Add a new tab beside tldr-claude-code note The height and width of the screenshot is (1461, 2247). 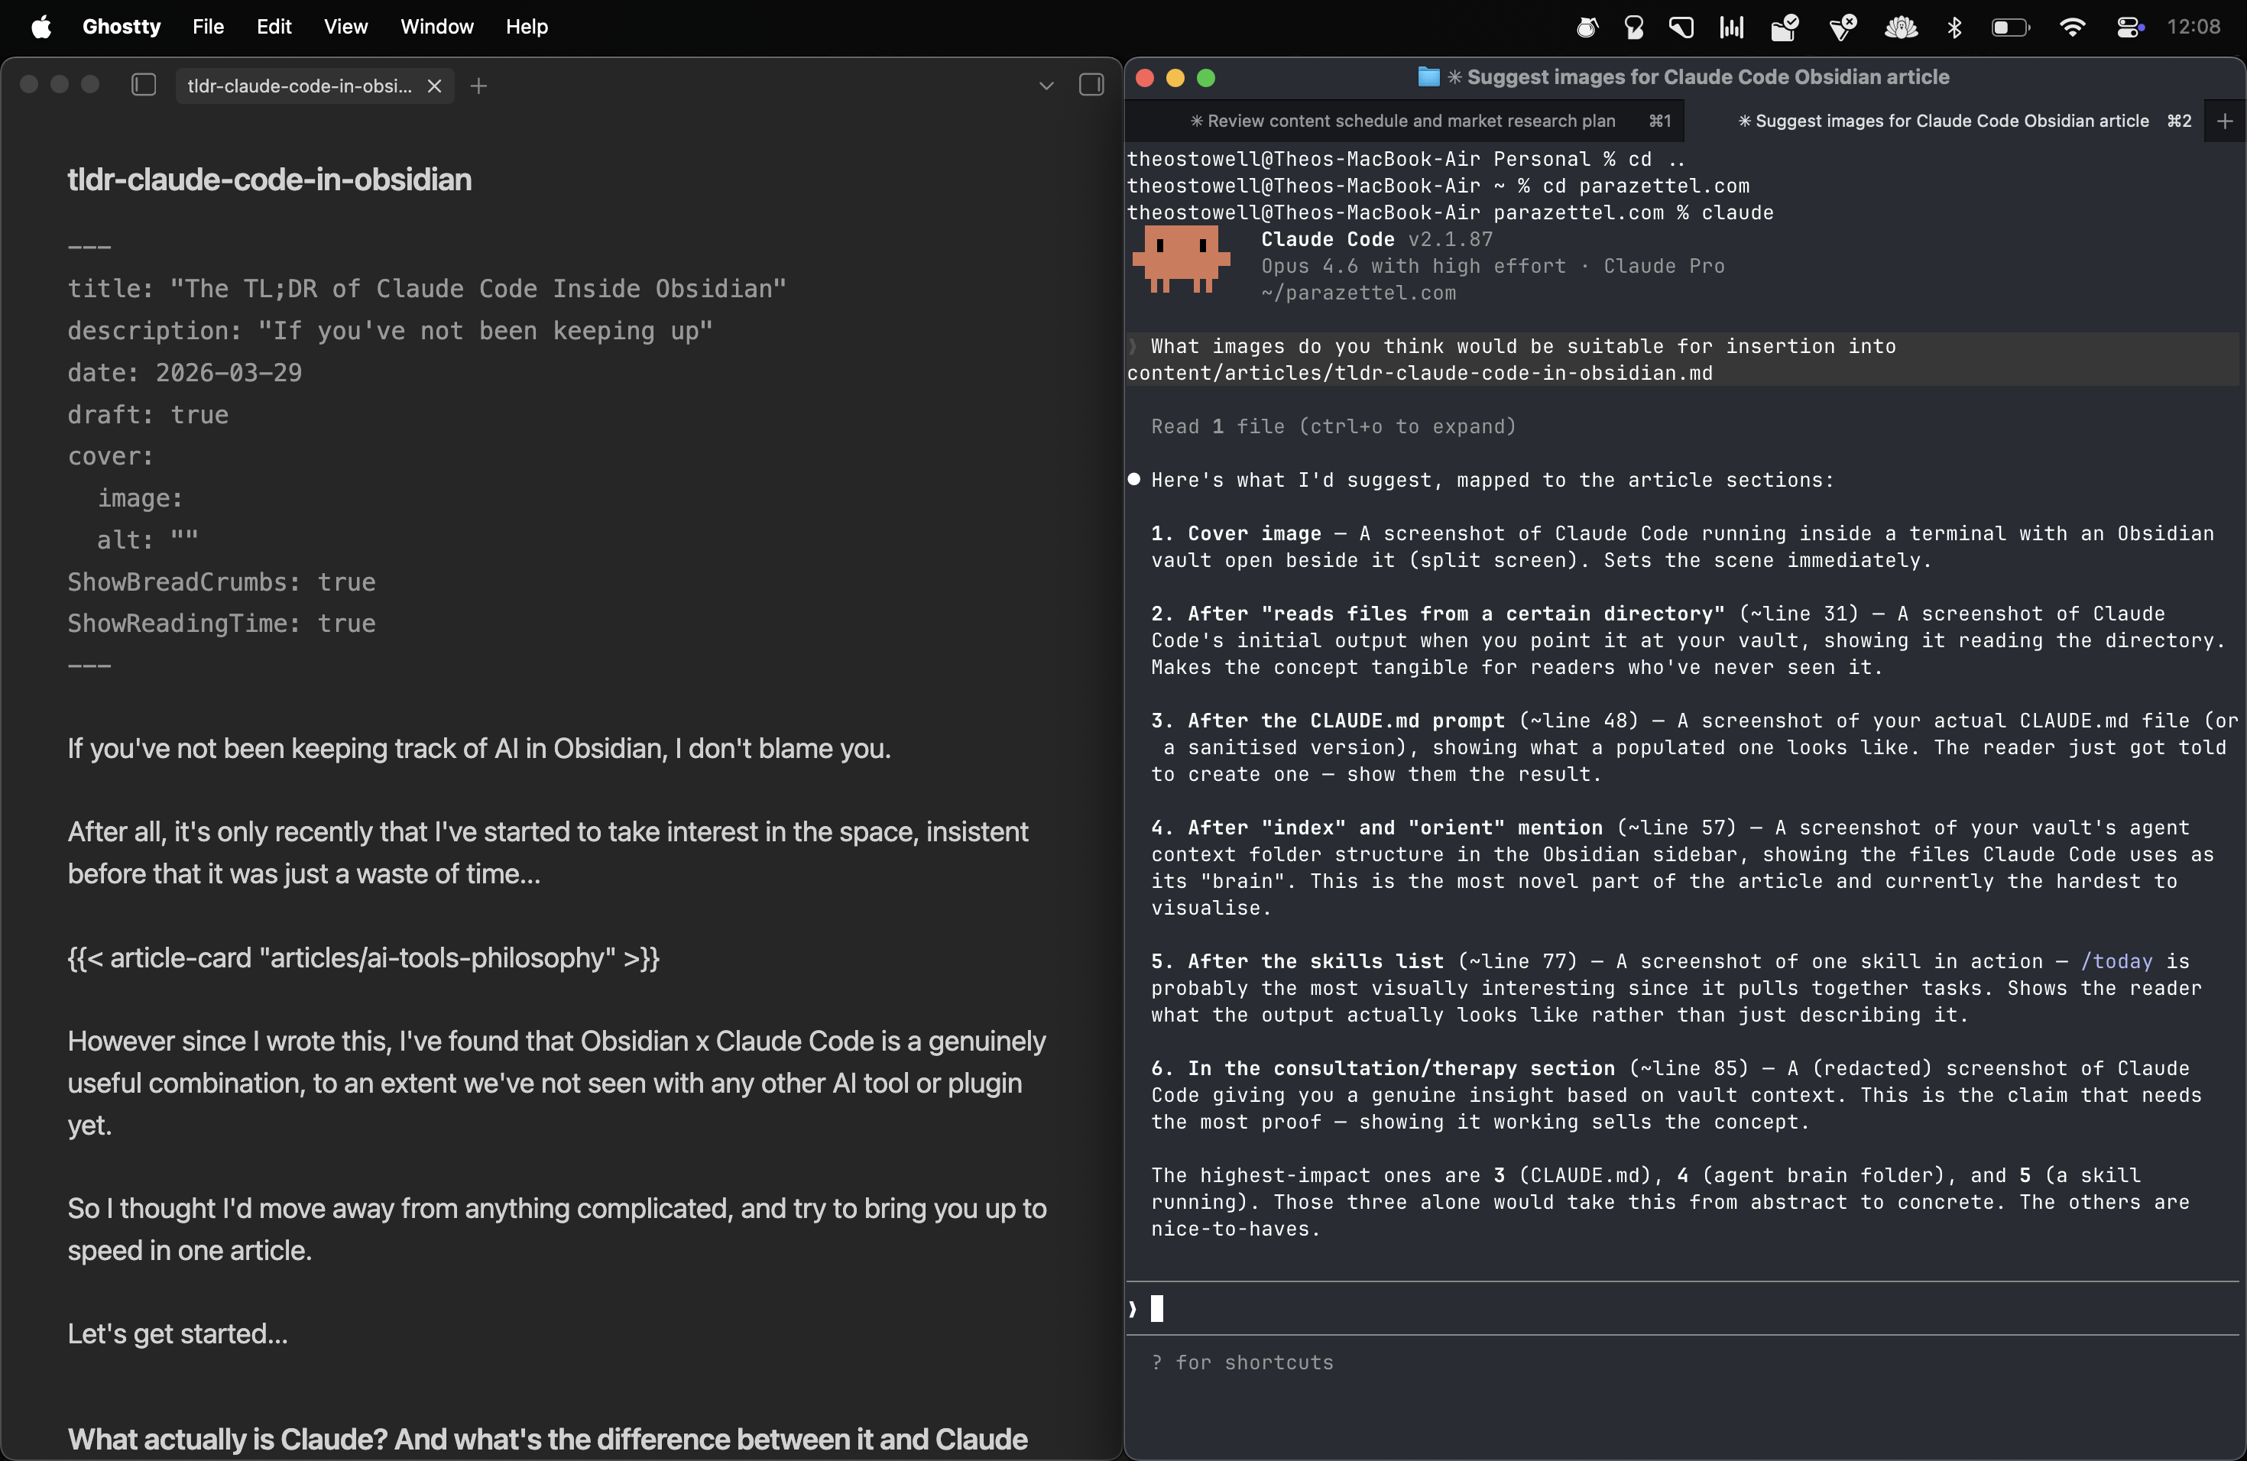pyautogui.click(x=478, y=86)
